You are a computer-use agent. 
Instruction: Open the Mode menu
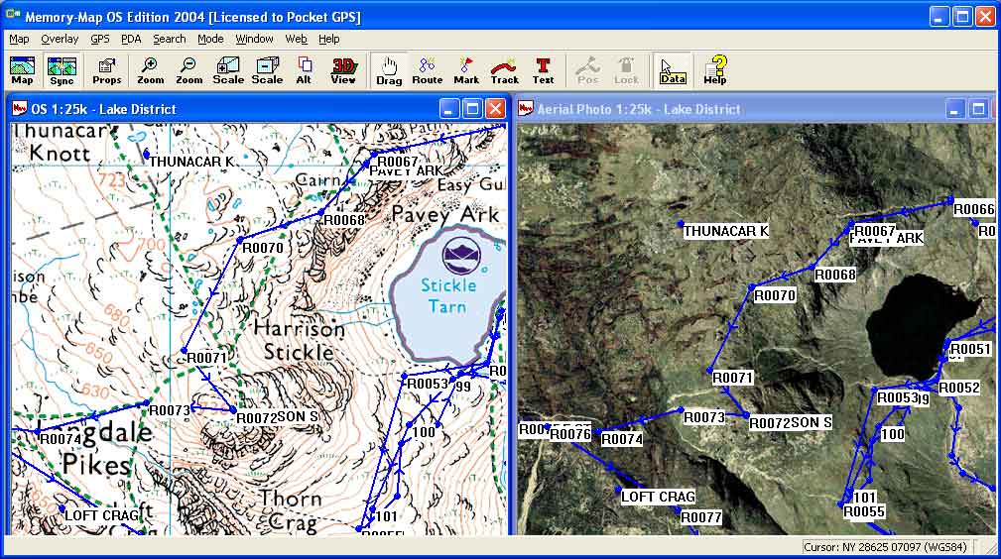coord(210,39)
